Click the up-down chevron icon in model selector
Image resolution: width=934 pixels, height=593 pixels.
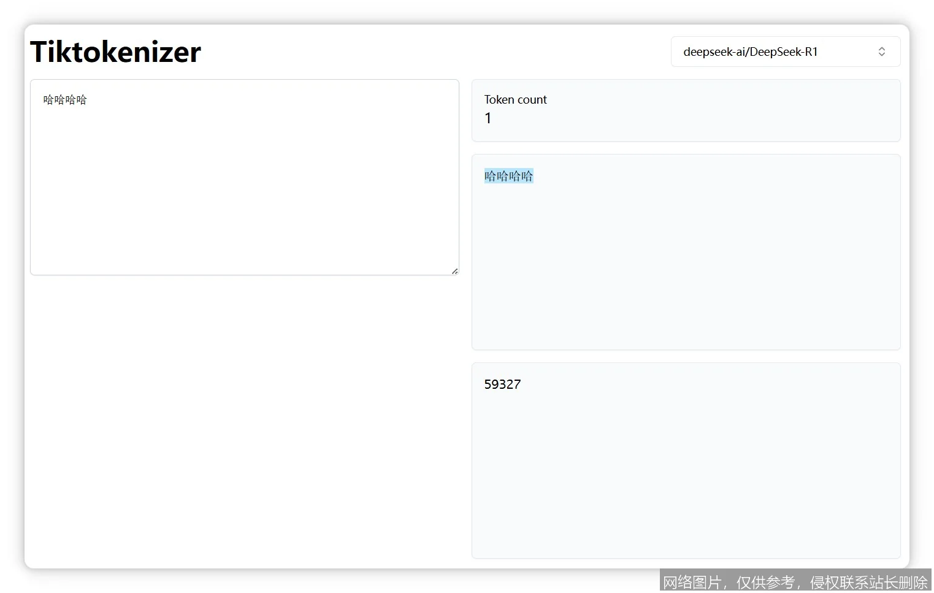click(x=881, y=52)
